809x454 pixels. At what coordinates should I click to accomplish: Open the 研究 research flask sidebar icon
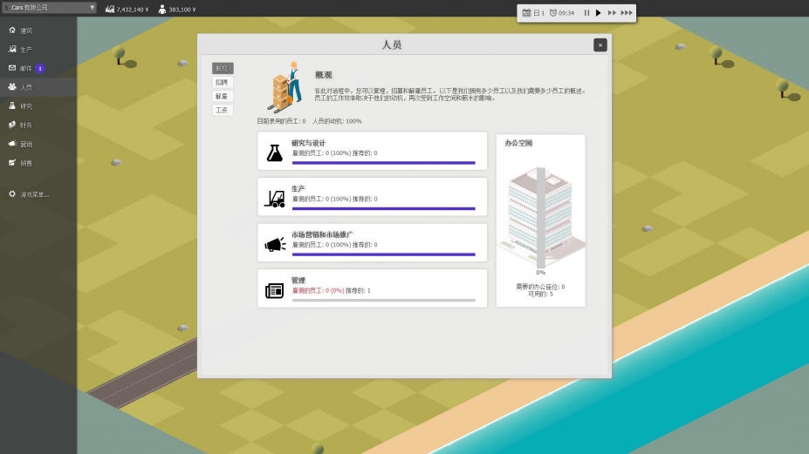click(12, 105)
